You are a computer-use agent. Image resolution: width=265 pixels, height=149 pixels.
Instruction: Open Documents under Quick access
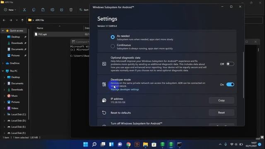(17, 49)
